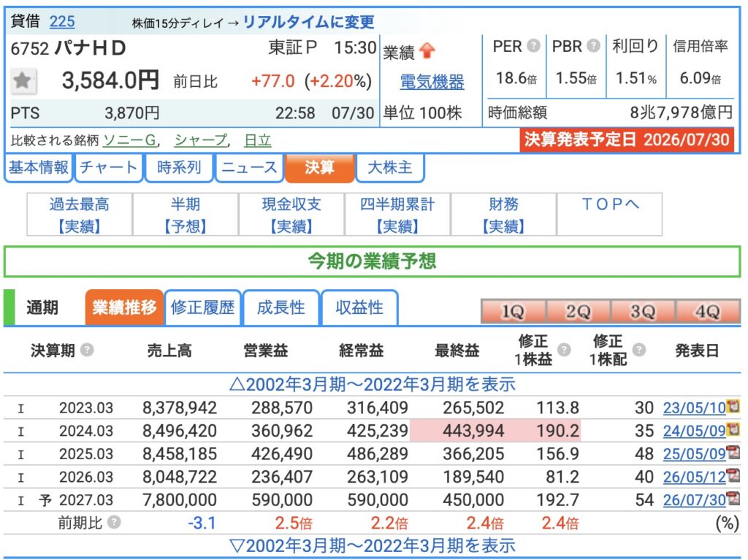Open compared stock シャープ link

point(201,140)
